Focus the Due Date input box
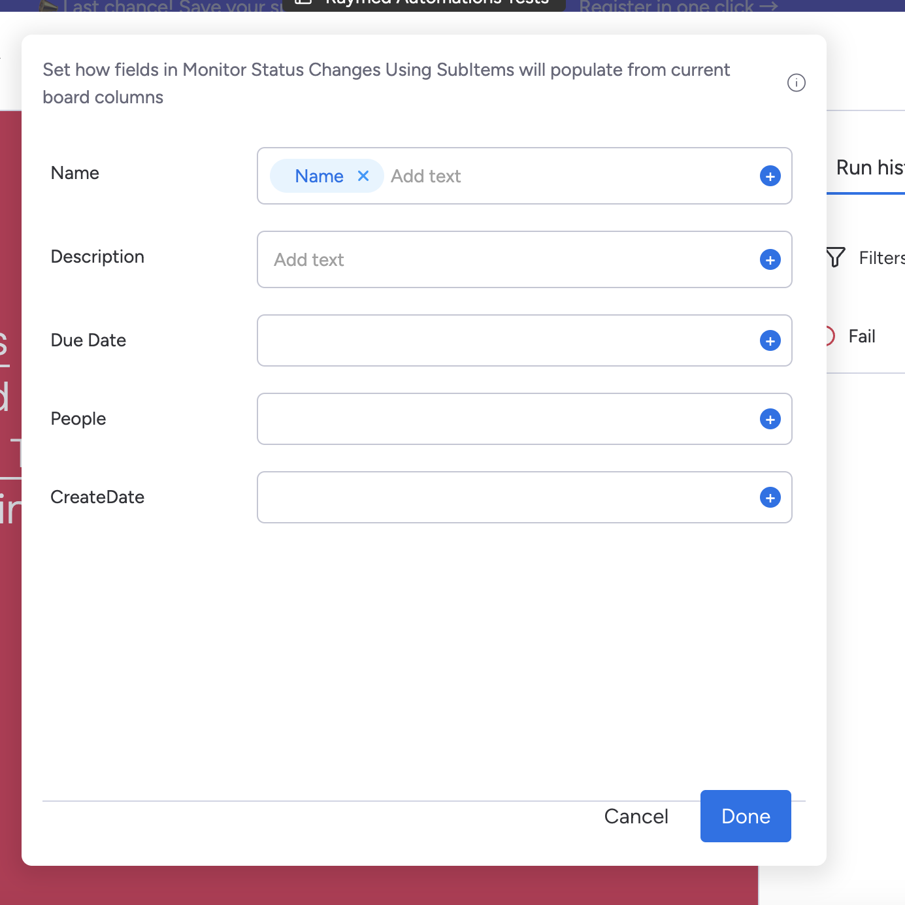Screen dimensions: 905x905 point(525,340)
